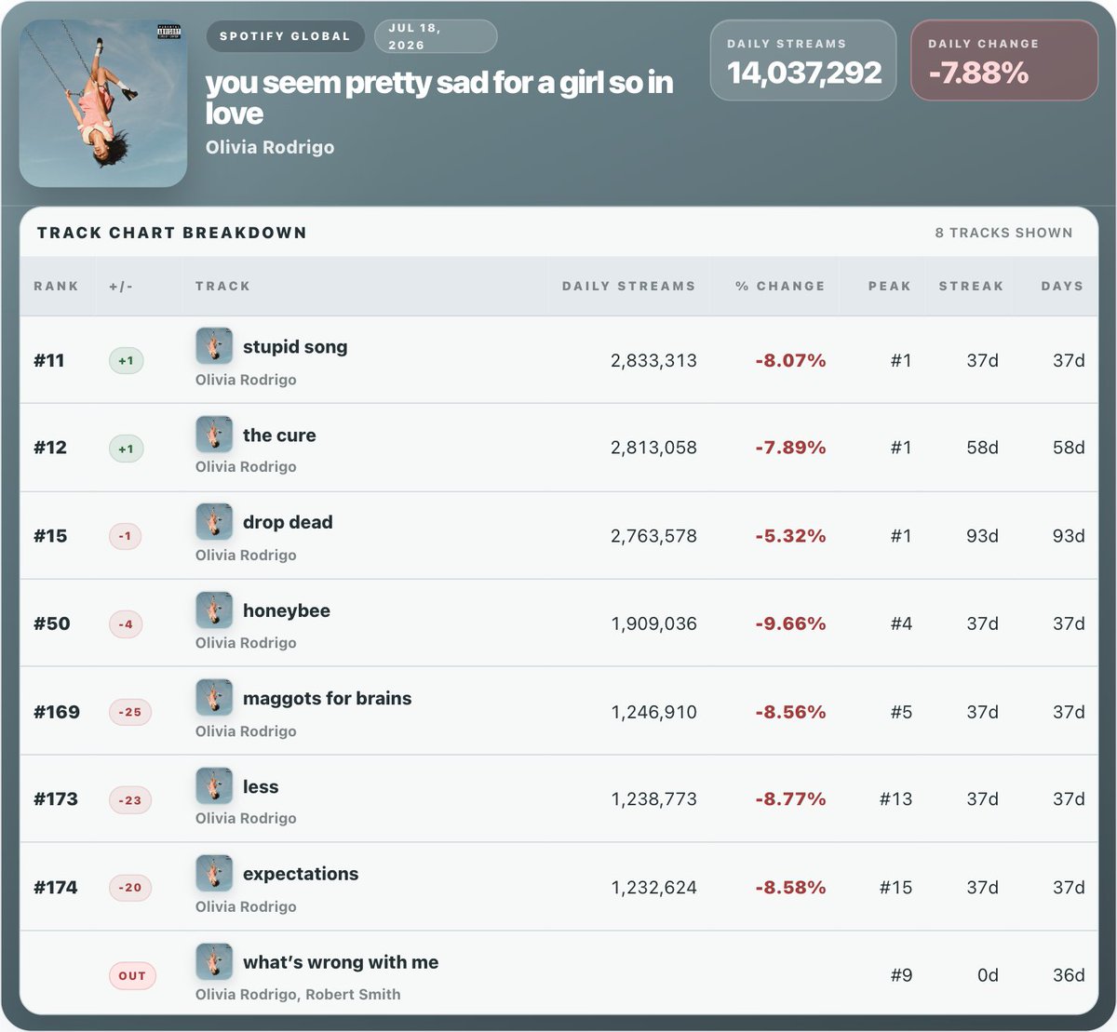Click streams value 2,813,058
This screenshot has height=1032, width=1117.
tap(653, 448)
